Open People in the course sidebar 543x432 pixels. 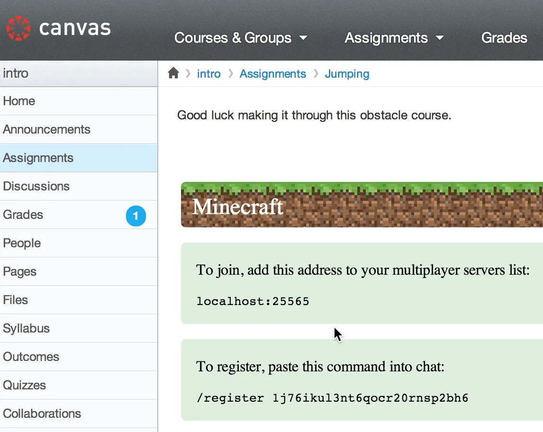tap(79, 243)
